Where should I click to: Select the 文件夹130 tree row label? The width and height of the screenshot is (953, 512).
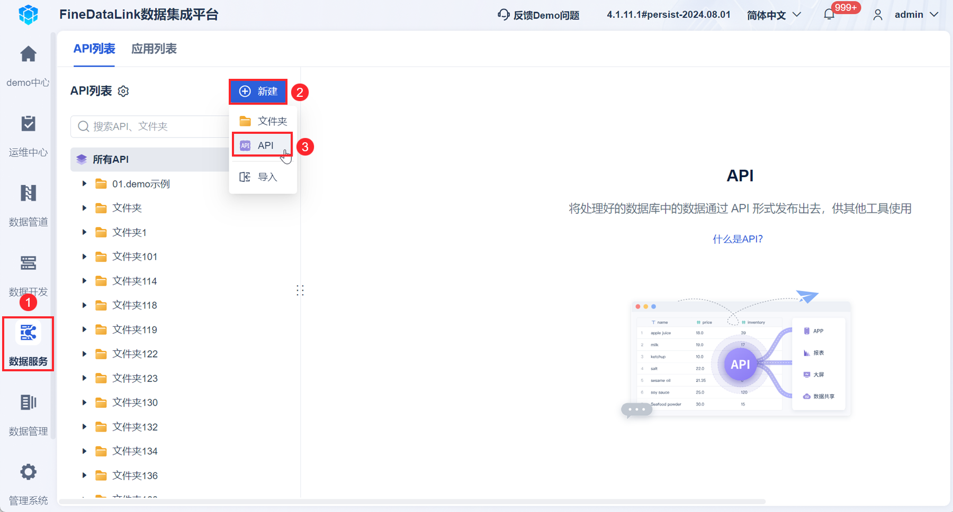pyautogui.click(x=135, y=403)
